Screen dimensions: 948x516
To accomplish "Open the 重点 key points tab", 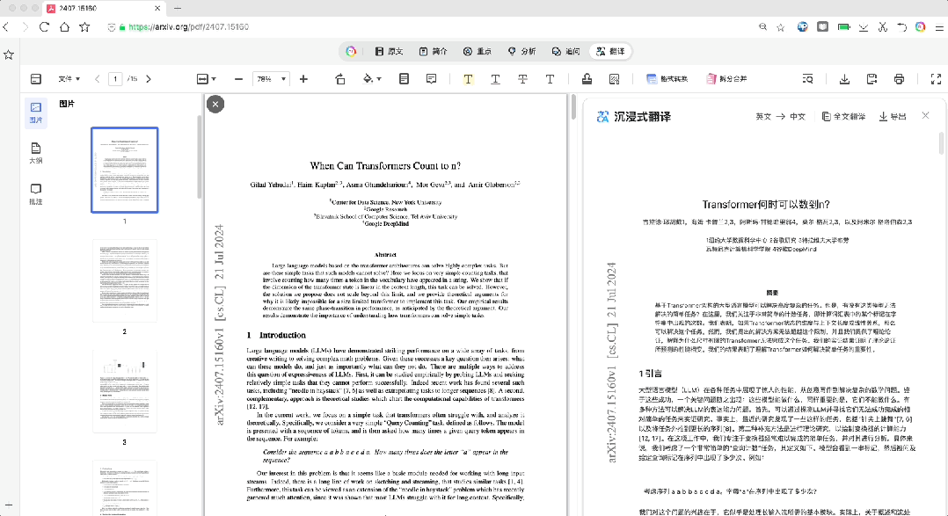I will point(477,51).
